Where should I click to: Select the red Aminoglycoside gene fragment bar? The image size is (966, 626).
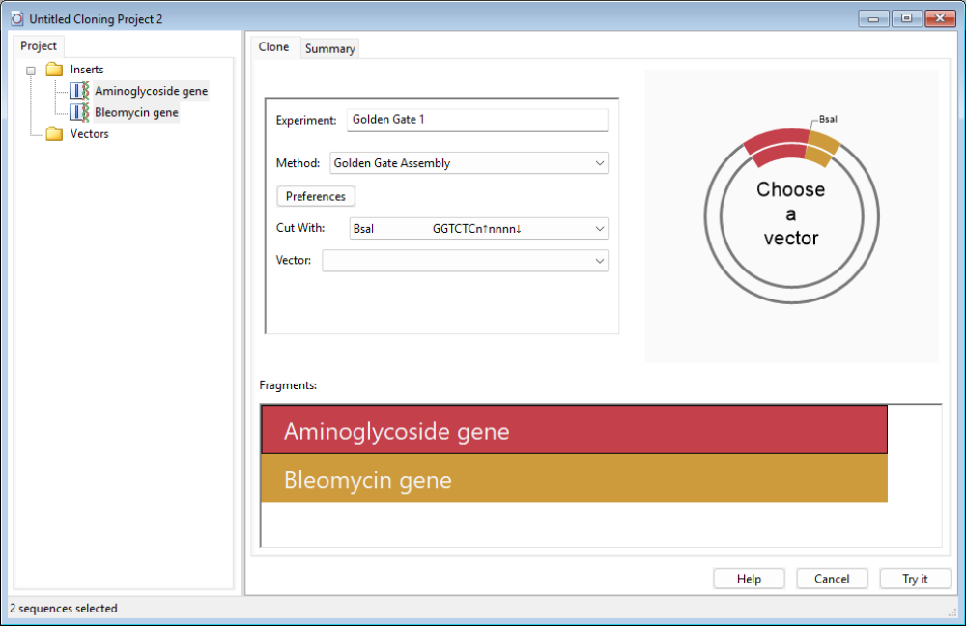(x=574, y=430)
